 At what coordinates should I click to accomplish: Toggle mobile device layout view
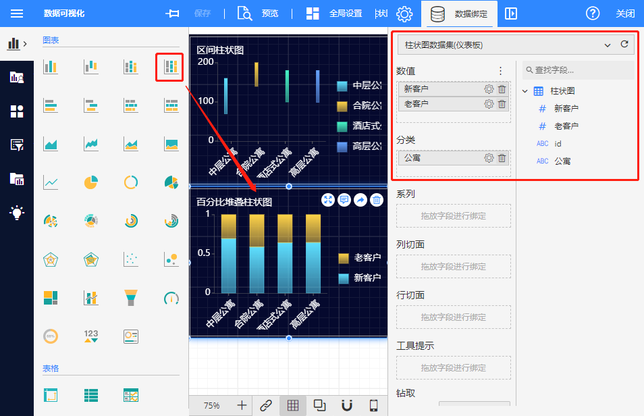coord(373,405)
